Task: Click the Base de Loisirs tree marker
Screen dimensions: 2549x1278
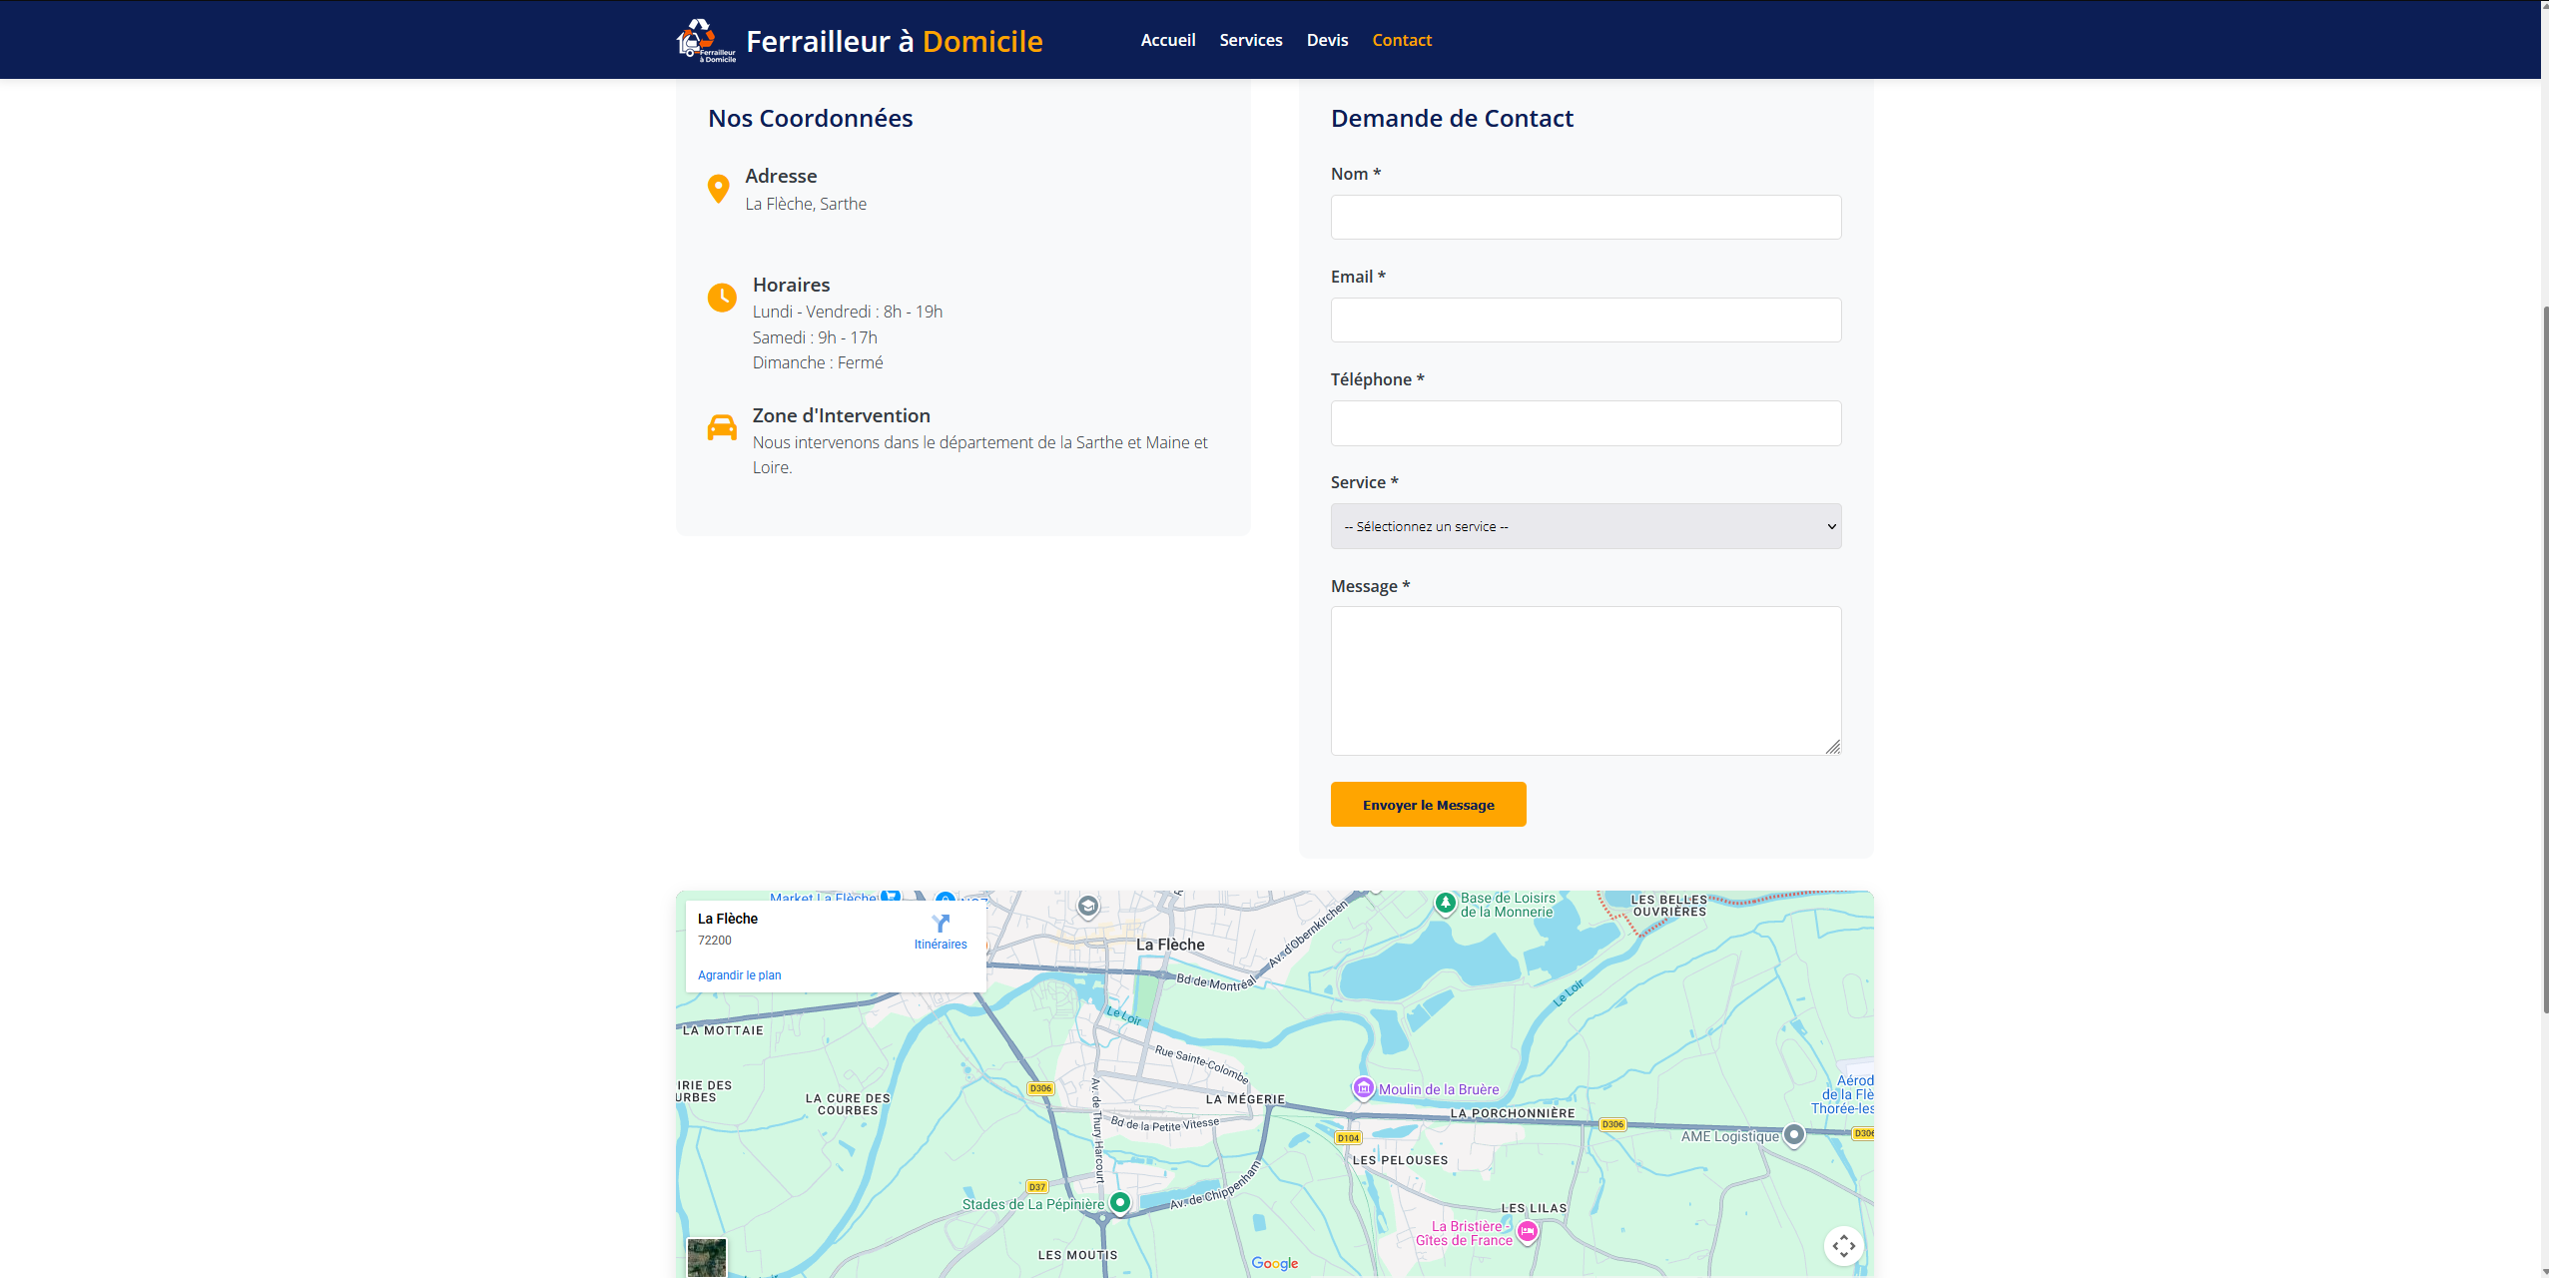Action: coord(1445,903)
